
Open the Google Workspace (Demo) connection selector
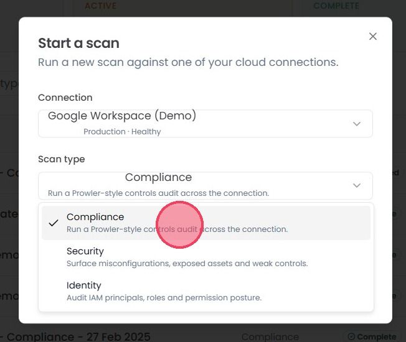tap(205, 124)
